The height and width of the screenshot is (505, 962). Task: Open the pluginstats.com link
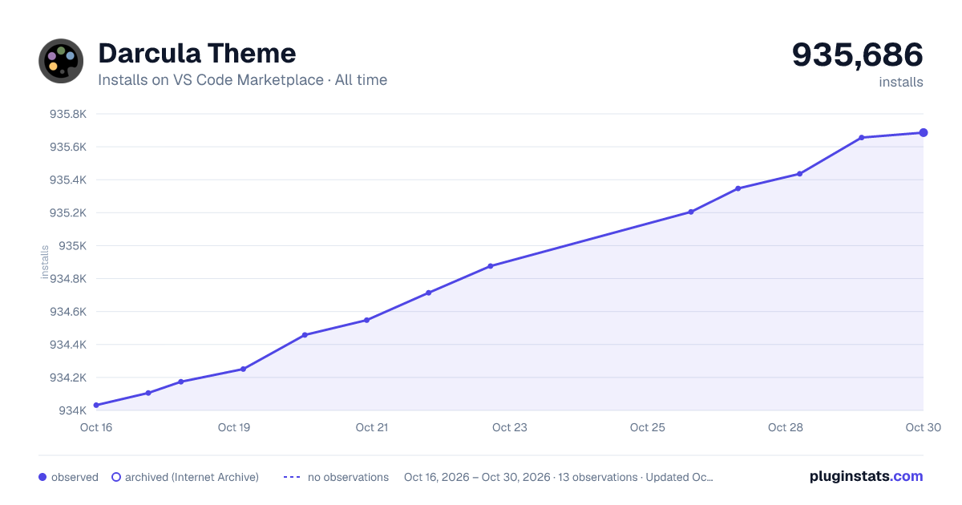pyautogui.click(x=866, y=476)
